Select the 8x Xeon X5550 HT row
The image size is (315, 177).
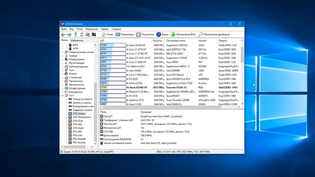tap(170, 45)
